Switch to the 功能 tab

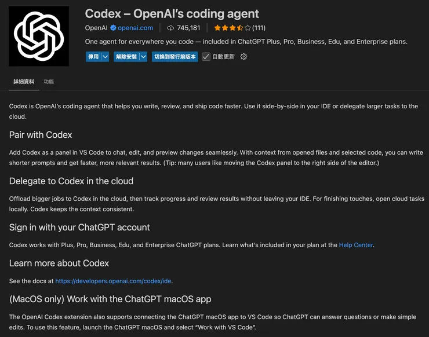[x=49, y=82]
